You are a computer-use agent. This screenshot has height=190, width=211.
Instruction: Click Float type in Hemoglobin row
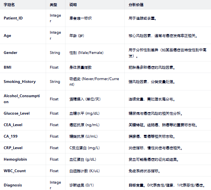(54, 159)
